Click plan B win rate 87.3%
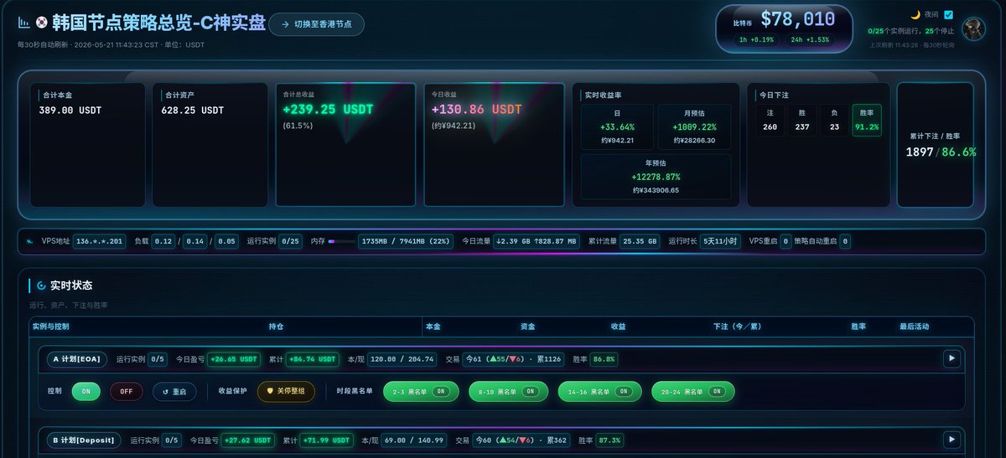 (x=609, y=440)
